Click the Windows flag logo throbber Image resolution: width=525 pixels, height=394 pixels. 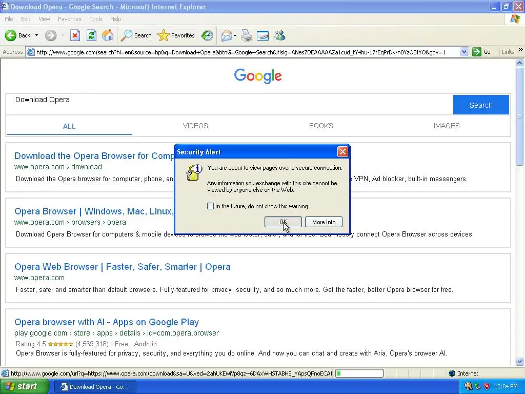(x=515, y=19)
